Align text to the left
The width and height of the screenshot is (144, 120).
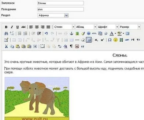pyautogui.click(x=31, y=27)
